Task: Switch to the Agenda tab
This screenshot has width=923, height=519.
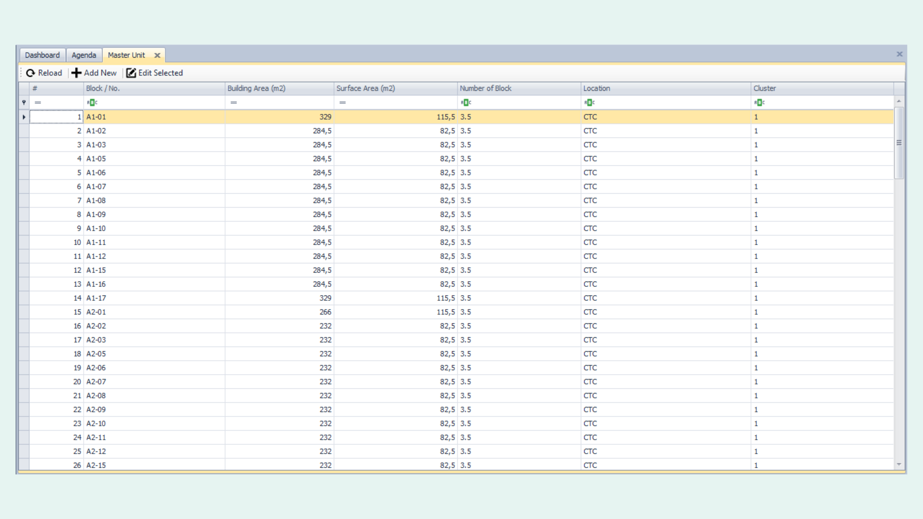Action: pos(84,55)
